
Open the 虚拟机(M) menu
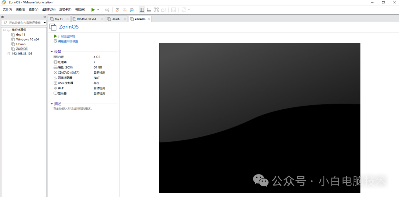click(49, 10)
